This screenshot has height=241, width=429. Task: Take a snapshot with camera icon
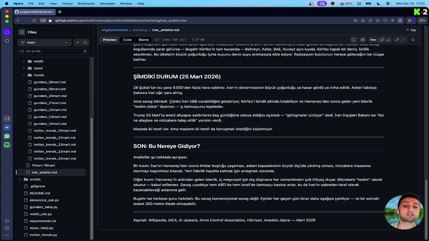click(363, 20)
